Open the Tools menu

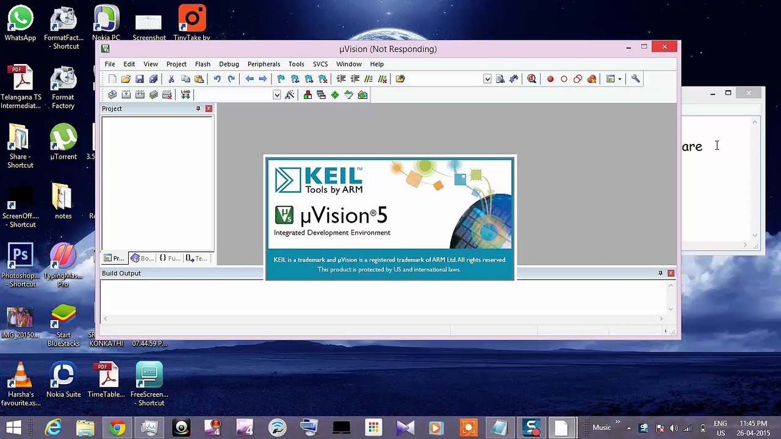(297, 64)
